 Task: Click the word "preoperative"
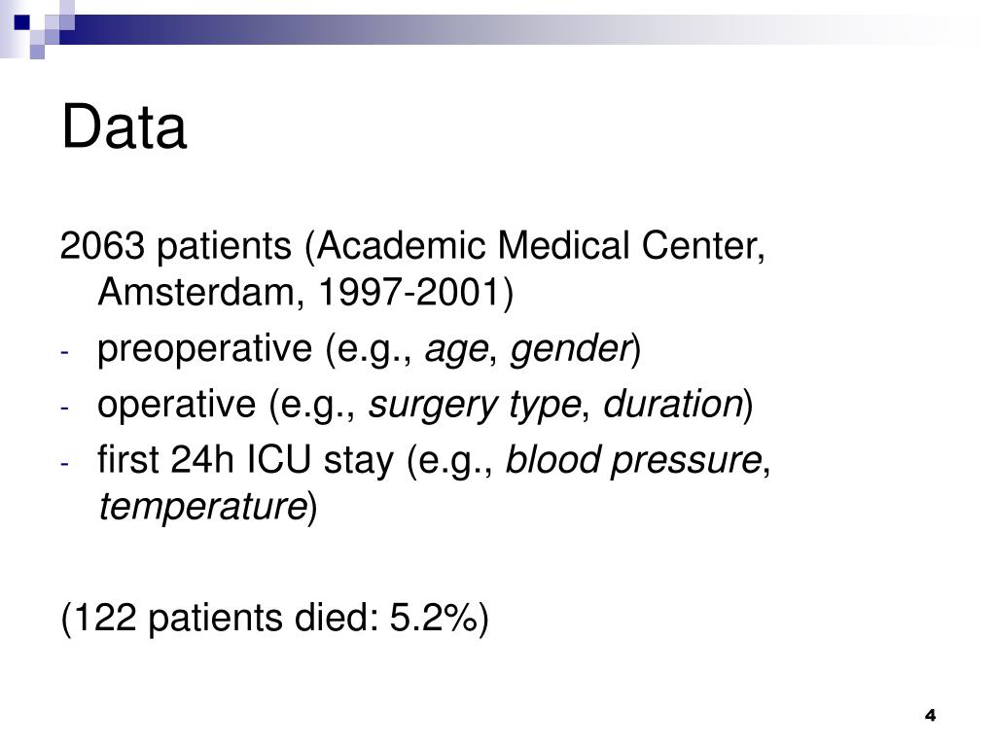click(x=204, y=349)
